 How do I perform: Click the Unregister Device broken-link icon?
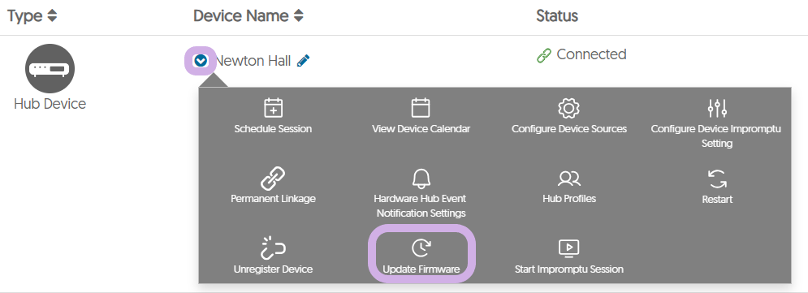coord(273,248)
